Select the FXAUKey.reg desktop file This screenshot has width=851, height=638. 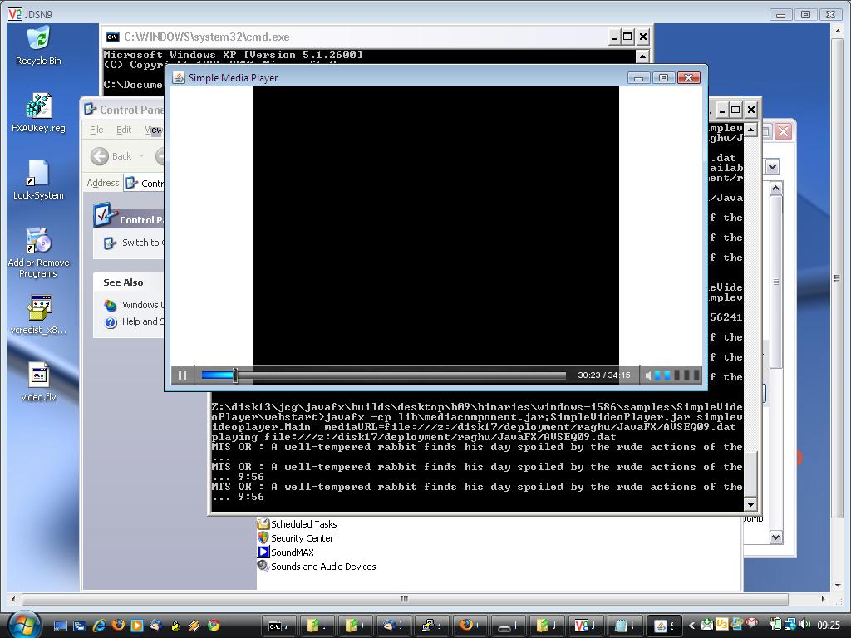[x=38, y=107]
